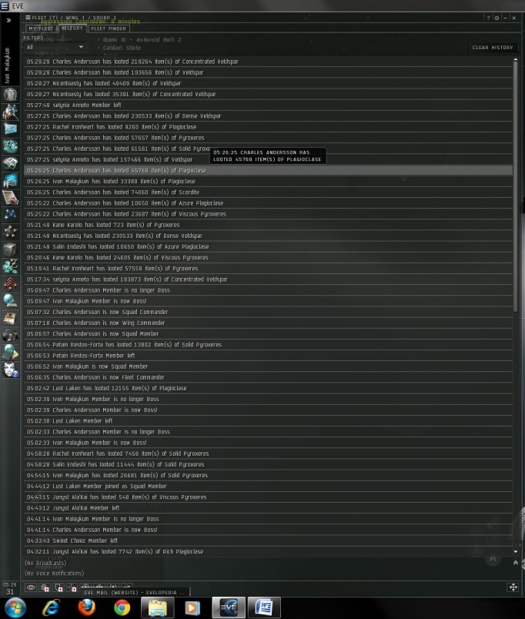Screen dimensions: 525x619
Task: Open the blue market graph icon
Action: coord(10,180)
